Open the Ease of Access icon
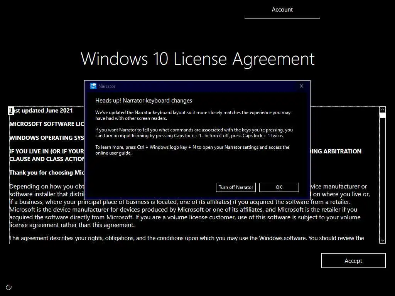Image resolution: width=395 pixels, height=296 pixels. point(9,287)
